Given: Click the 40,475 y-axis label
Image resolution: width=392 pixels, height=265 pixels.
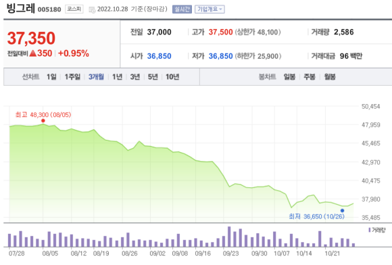Looking at the screenshot, I should (371, 180).
